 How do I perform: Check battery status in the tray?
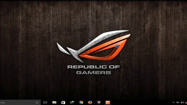click(182, 102)
